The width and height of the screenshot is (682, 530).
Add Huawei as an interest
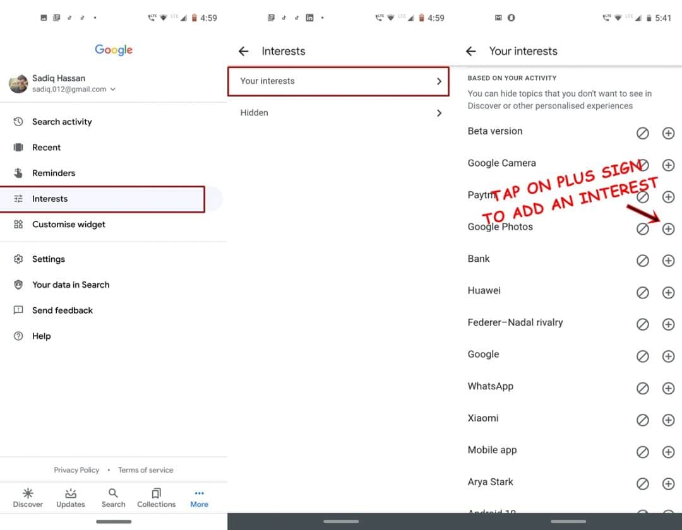click(x=668, y=292)
